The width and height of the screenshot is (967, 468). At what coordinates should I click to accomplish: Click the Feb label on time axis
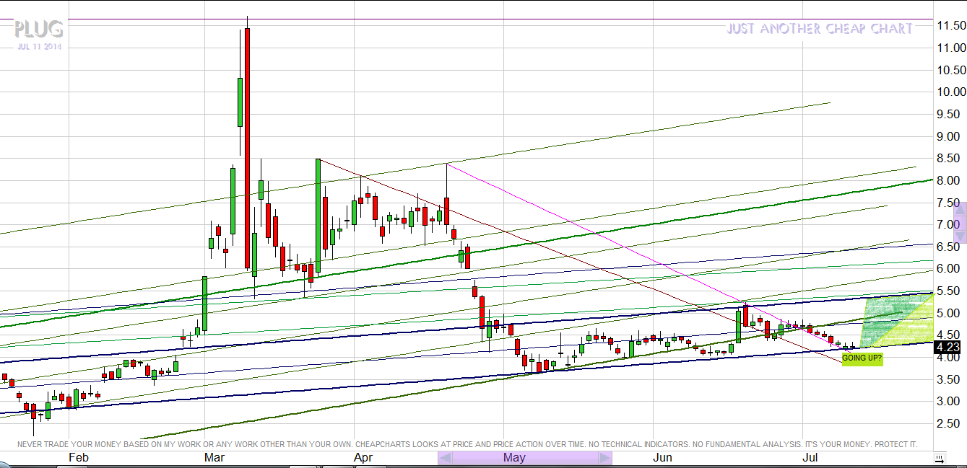(78, 458)
